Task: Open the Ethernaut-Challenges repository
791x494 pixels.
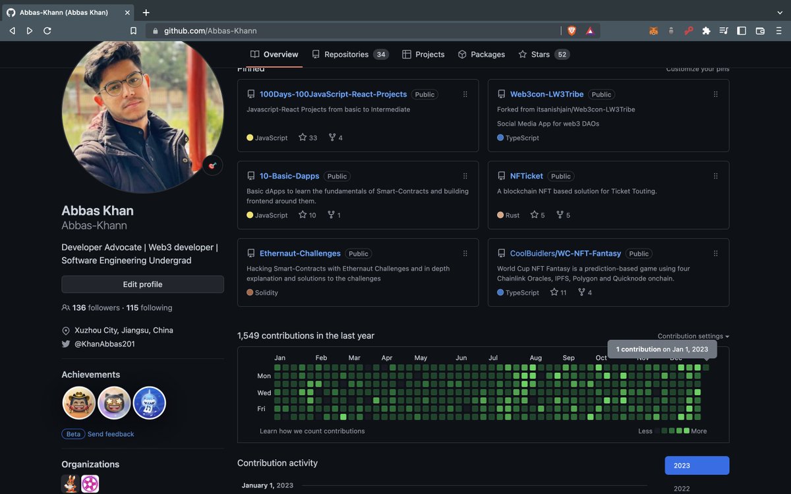Action: pos(300,253)
